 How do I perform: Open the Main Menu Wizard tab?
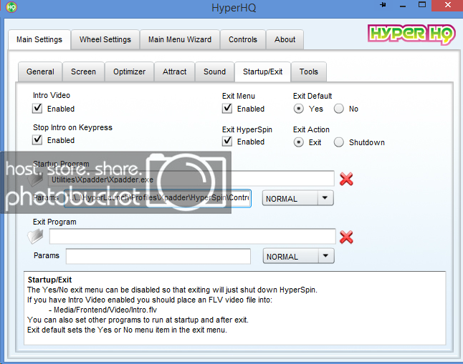180,39
